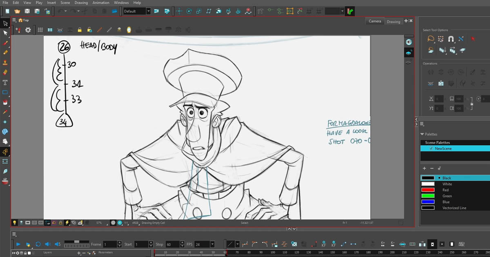Open the Default workspace dropdown
Screen dimensions: 490x257
[x=148, y=11]
